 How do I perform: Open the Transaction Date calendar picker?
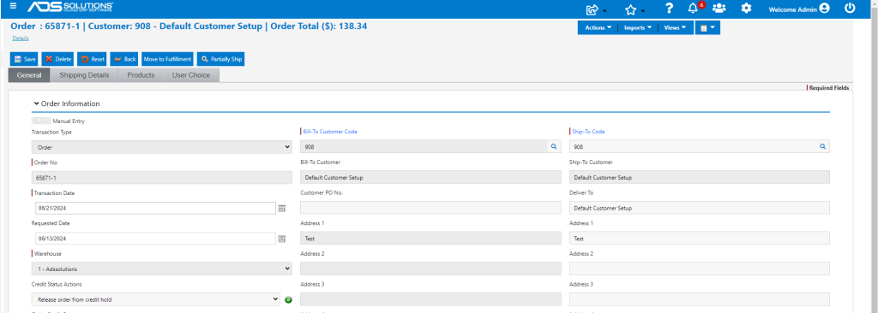click(281, 208)
